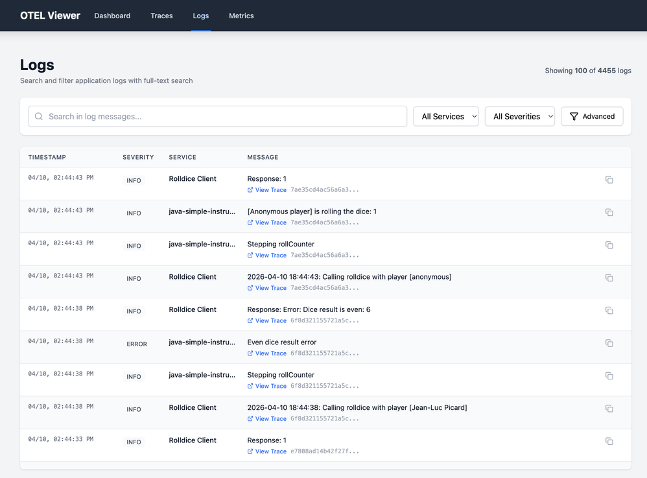Click the TIMESTAMP column header
The height and width of the screenshot is (478, 647).
47,157
